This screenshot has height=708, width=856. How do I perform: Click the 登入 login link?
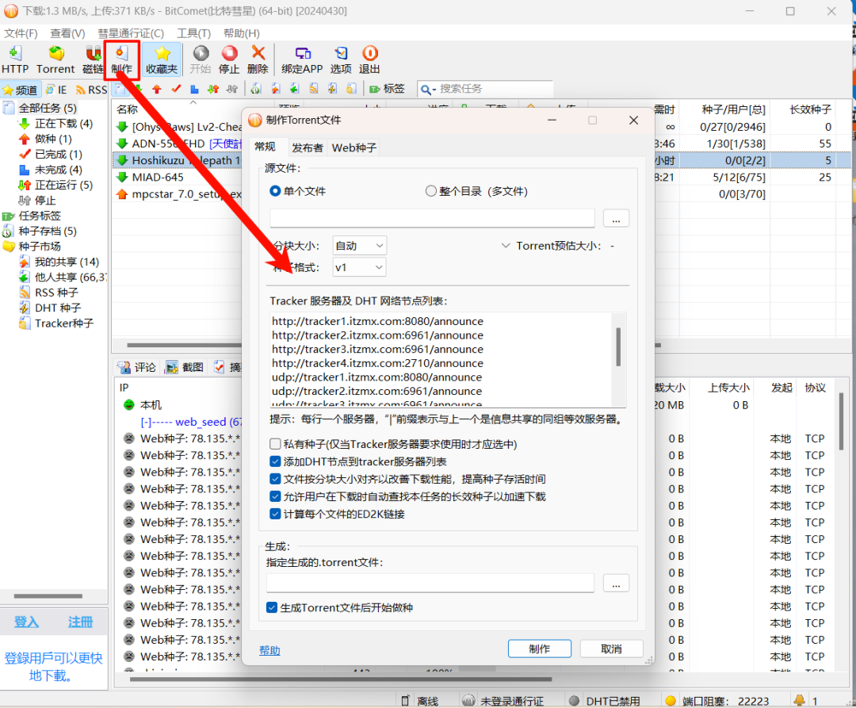pos(26,622)
